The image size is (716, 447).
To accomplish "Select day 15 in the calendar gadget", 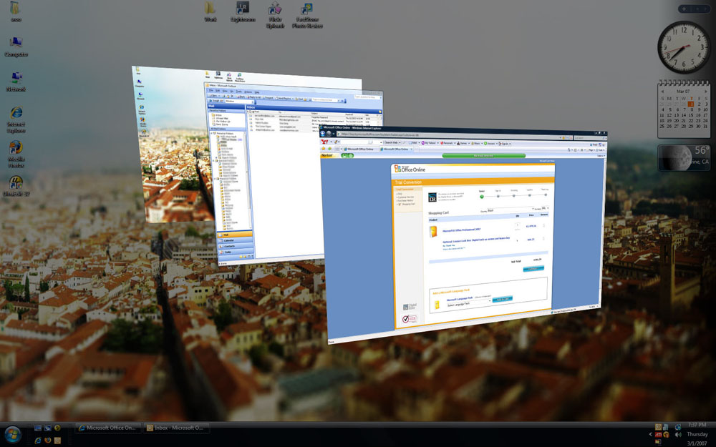I will pos(691,115).
